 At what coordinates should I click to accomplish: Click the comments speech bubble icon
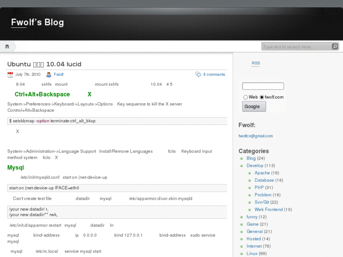[x=198, y=75]
